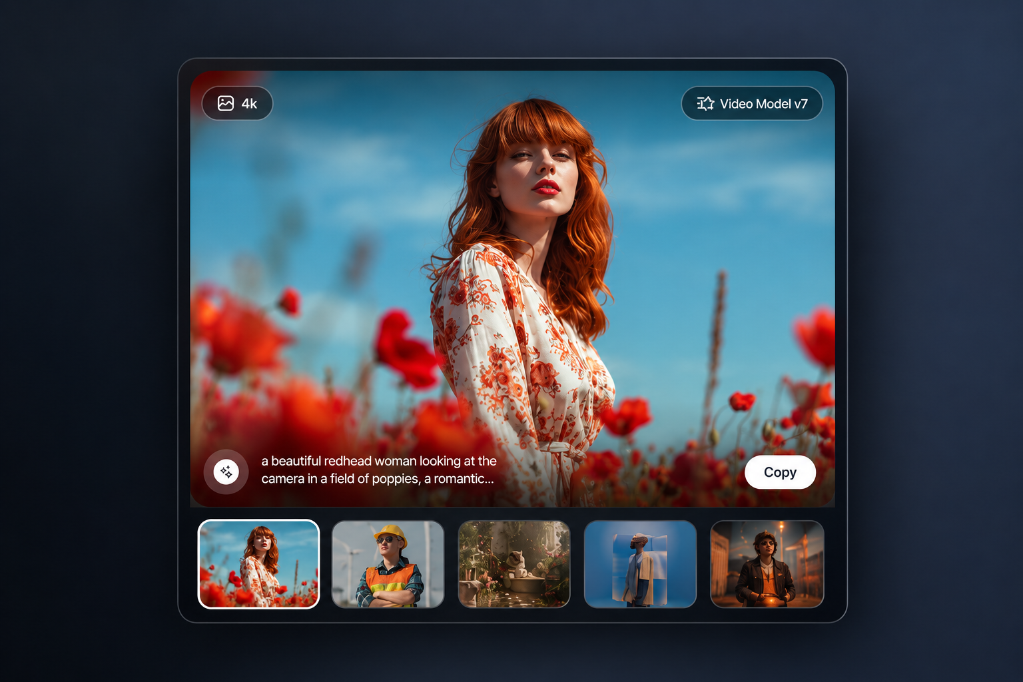Select the man on blue background thumbnail
Image resolution: width=1023 pixels, height=682 pixels.
tap(640, 564)
